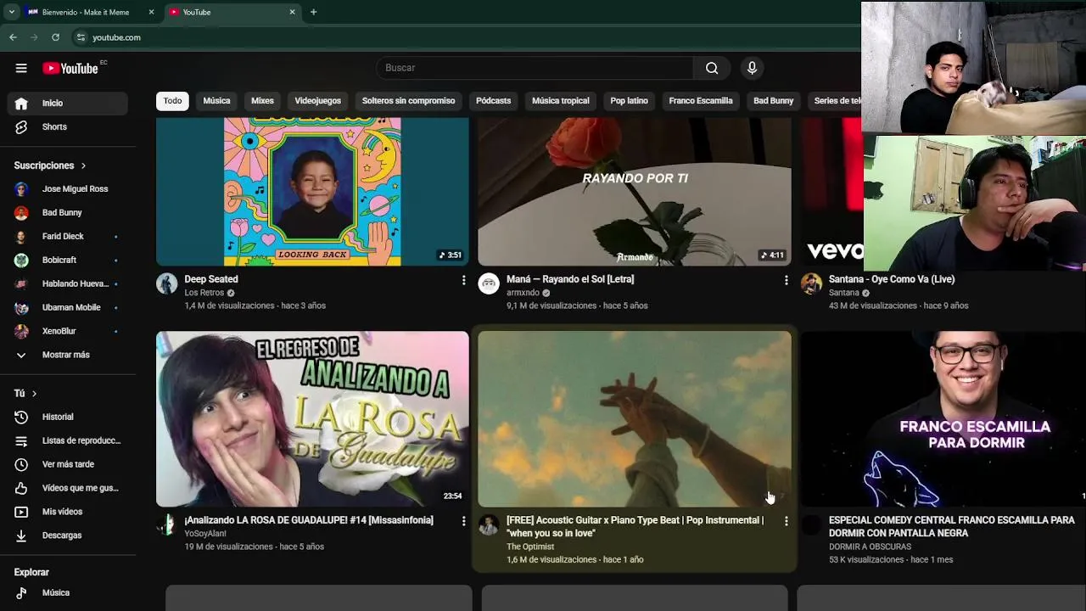Open Hablando Hueva subscription channel
Screen dimensions: 1086x611
tap(68, 283)
